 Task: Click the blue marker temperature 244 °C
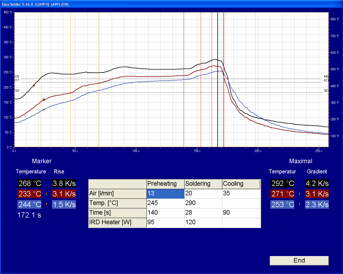click(29, 204)
